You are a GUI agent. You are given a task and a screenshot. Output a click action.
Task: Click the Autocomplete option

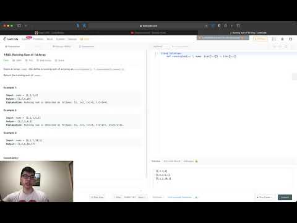pyautogui.click(x=180, y=46)
